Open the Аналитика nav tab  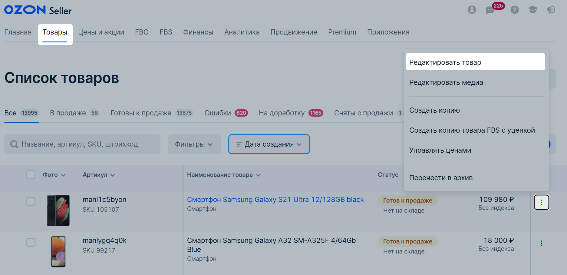tap(242, 32)
